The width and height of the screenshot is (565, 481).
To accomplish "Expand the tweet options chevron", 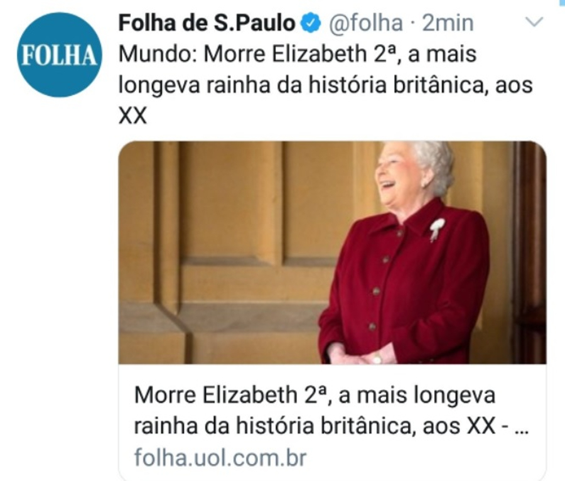I will click(534, 23).
